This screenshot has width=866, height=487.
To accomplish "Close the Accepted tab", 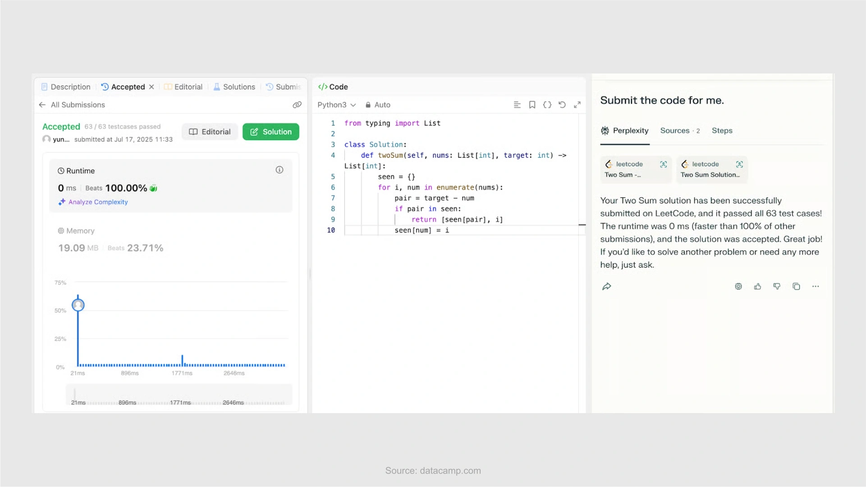I will [x=151, y=87].
